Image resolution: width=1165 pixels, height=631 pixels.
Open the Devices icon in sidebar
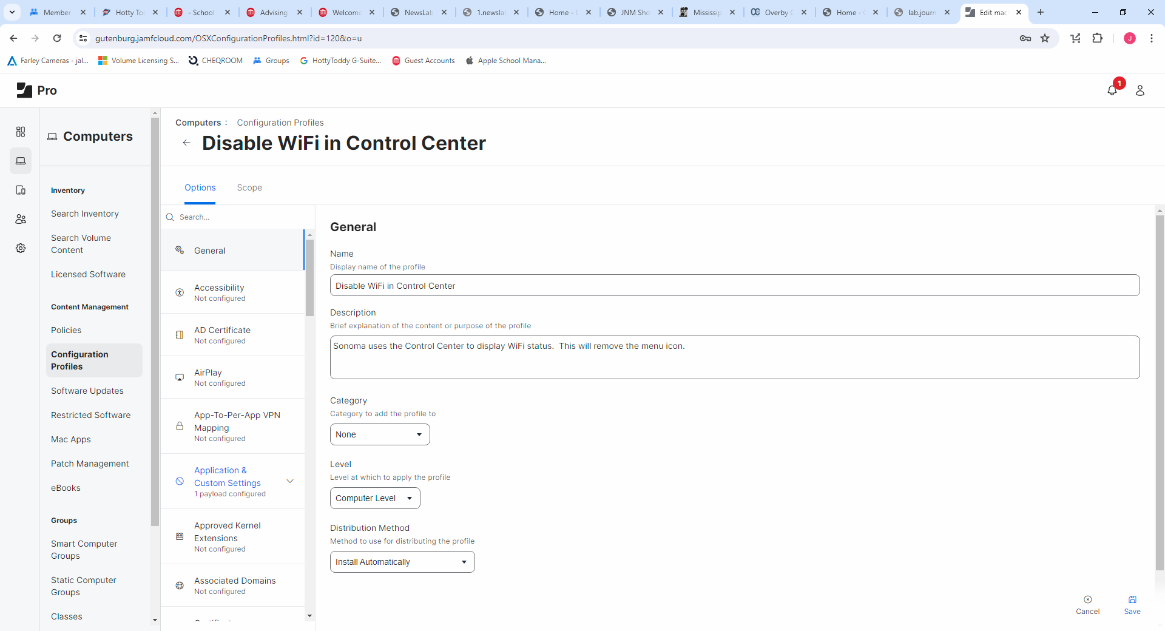(21, 190)
